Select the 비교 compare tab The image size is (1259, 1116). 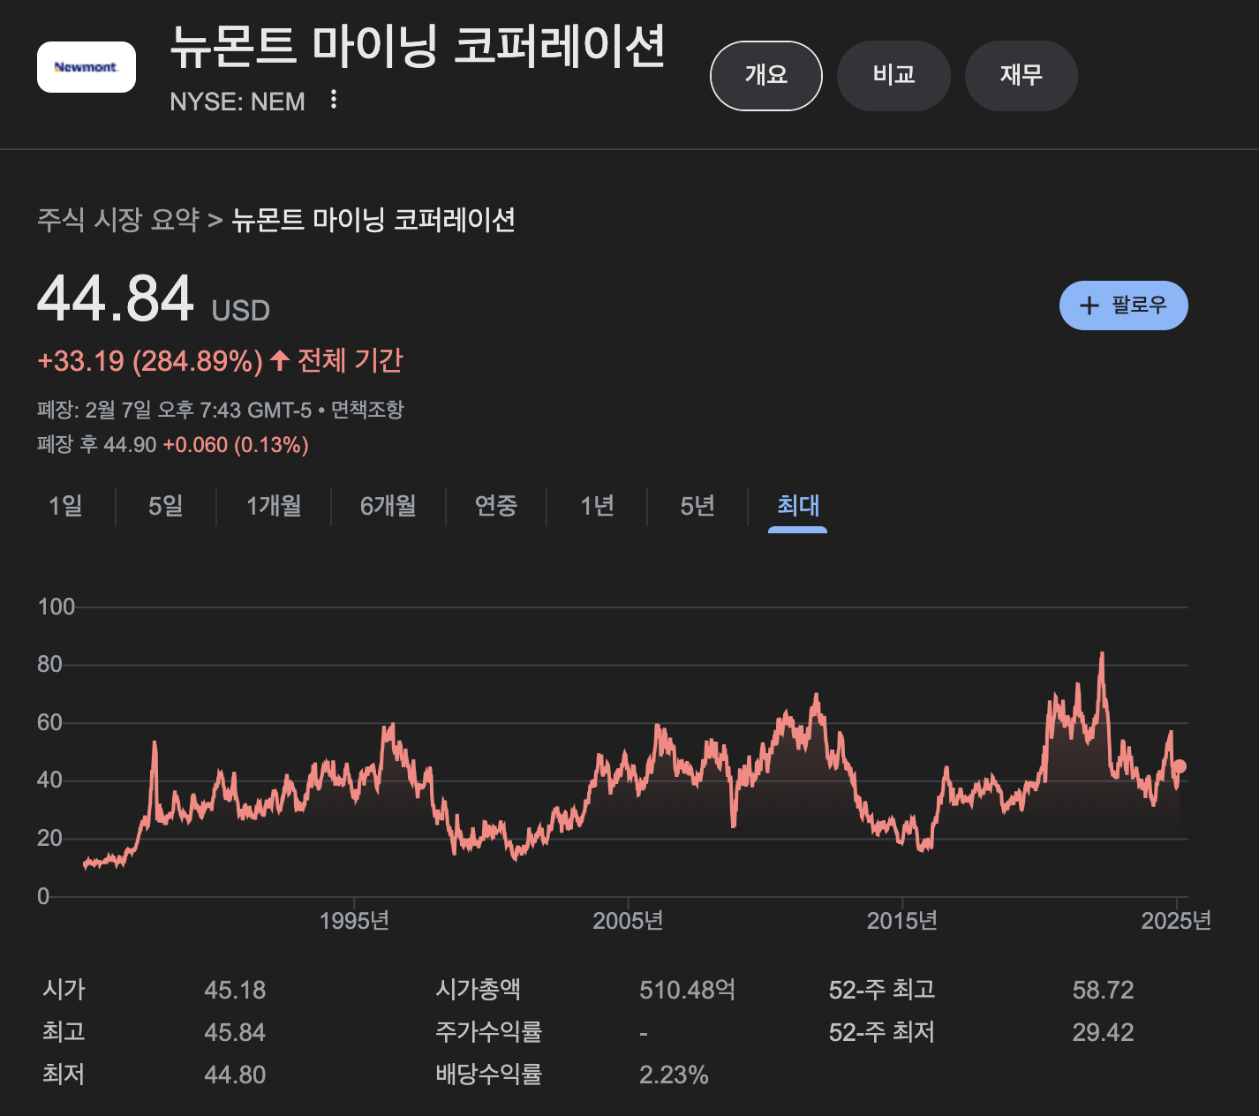tap(893, 76)
